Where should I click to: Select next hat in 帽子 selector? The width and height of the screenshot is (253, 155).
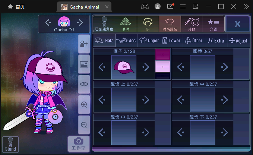(146, 67)
